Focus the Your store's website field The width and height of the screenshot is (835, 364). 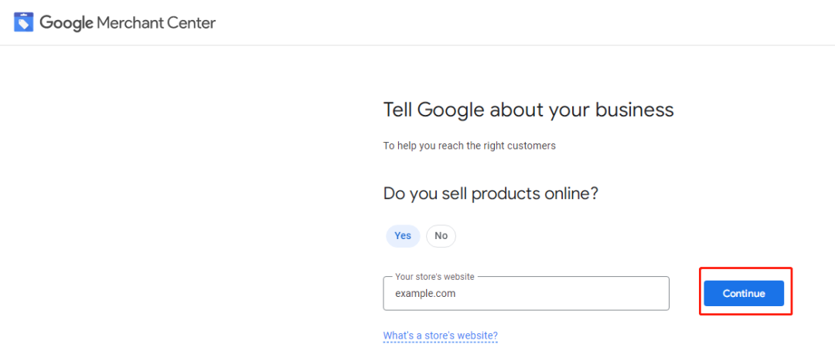tap(527, 293)
